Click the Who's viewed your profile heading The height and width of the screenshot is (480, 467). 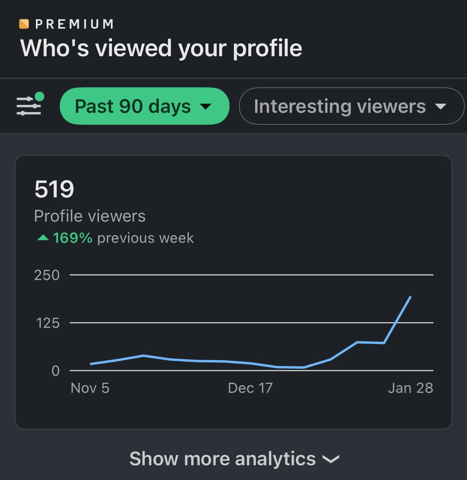[x=161, y=48]
